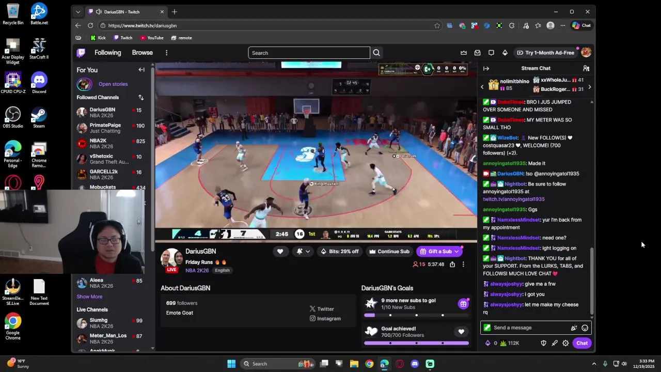Click Try 1-Month Ad-Free button

[x=545, y=53]
